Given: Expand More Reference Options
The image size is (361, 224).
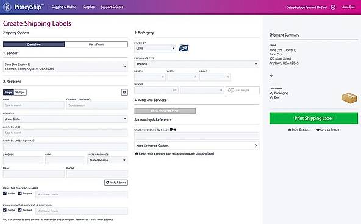Looking at the screenshot, I should (196, 145).
